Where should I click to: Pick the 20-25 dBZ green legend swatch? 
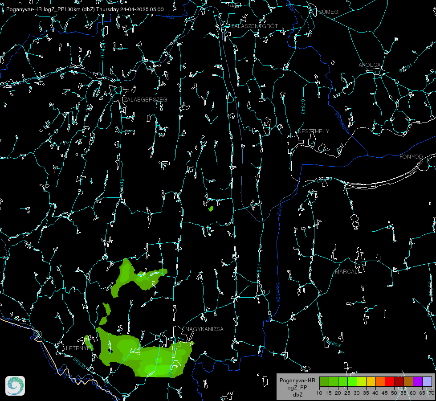tap(343, 381)
